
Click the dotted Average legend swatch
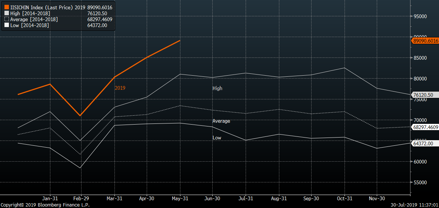click(x=7, y=19)
